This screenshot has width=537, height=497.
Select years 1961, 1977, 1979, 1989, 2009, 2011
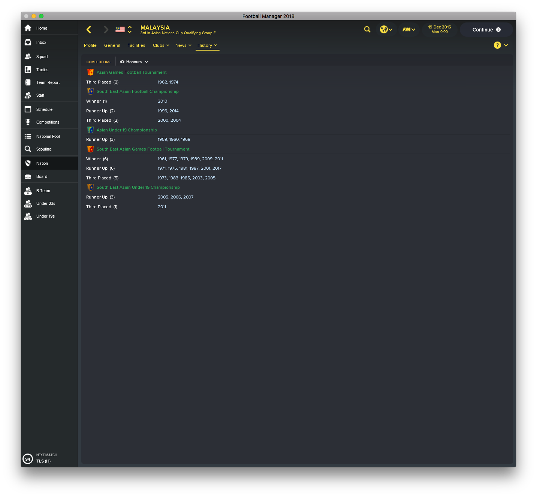pyautogui.click(x=190, y=159)
